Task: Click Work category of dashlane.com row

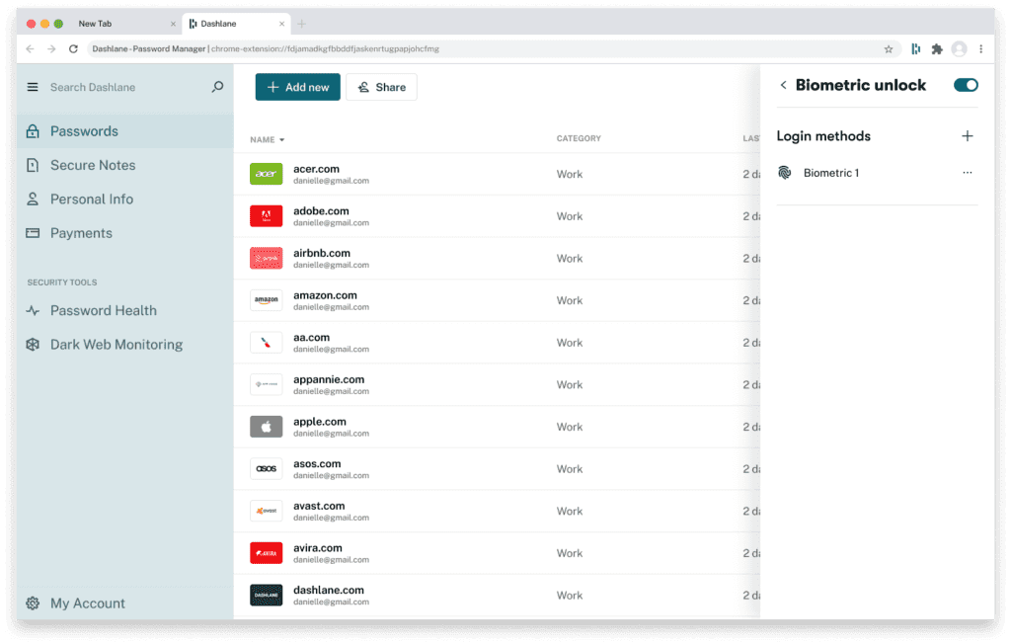Action: pos(570,595)
